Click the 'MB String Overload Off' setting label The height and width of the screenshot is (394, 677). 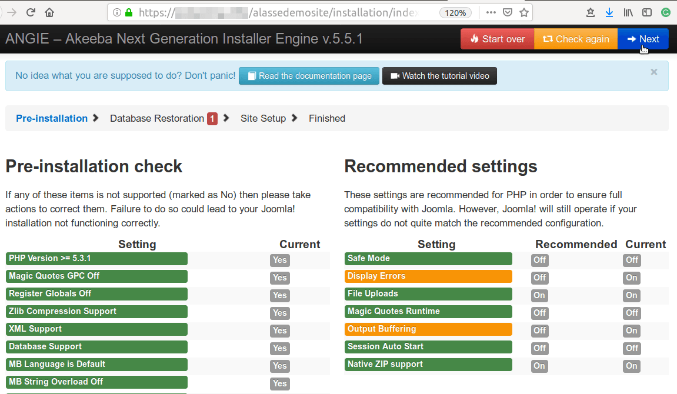coord(96,382)
